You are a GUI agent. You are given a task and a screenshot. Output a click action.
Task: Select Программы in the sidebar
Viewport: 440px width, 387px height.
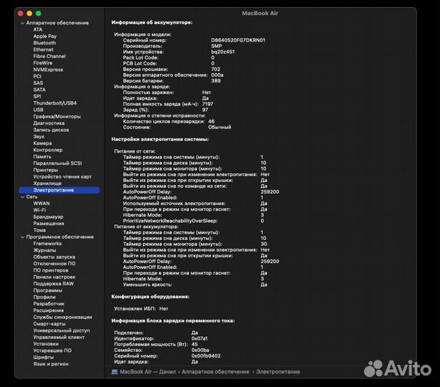click(x=48, y=290)
